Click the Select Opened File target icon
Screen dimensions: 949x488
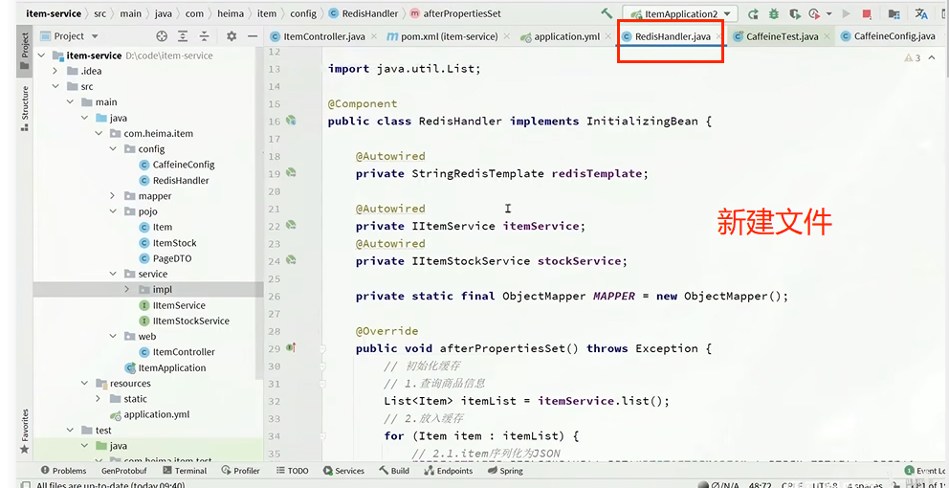click(162, 36)
